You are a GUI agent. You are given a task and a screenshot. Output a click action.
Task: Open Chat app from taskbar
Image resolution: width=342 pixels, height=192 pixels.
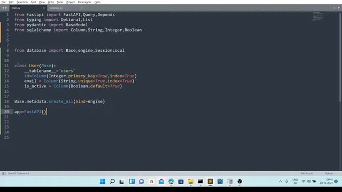142,181
